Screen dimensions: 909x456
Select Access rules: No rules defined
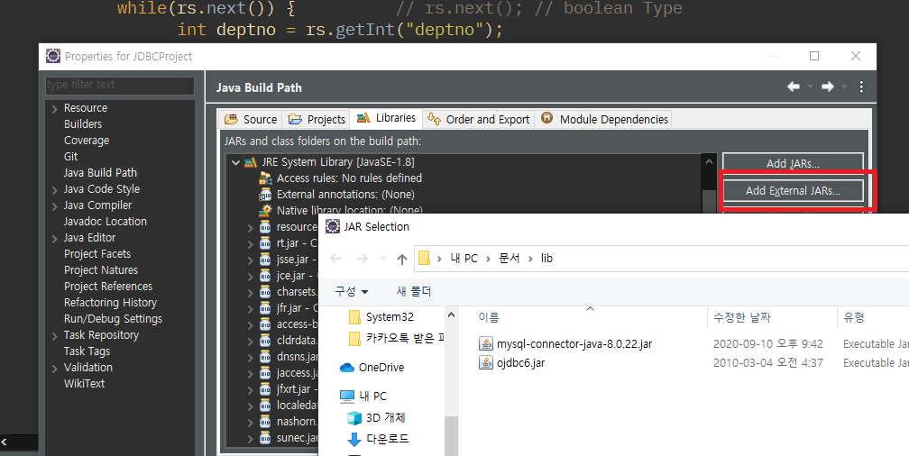click(x=349, y=178)
